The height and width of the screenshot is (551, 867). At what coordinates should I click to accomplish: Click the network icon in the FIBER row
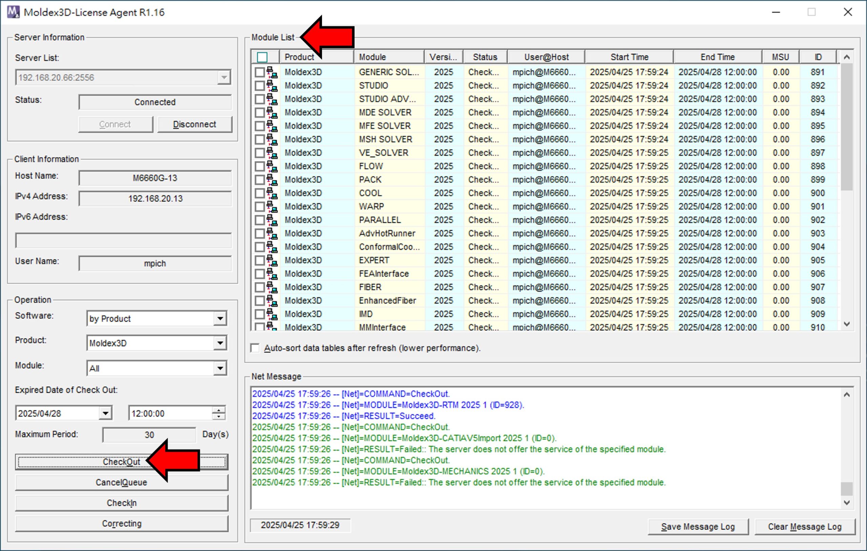click(x=272, y=287)
